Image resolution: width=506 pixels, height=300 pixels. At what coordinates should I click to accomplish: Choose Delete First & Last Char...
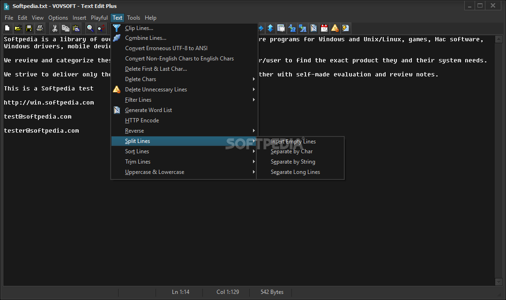pos(184,69)
